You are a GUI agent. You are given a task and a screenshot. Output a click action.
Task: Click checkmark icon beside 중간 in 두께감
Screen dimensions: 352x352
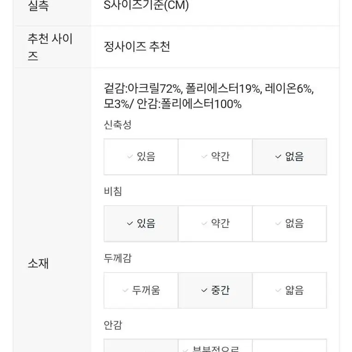[x=204, y=290]
